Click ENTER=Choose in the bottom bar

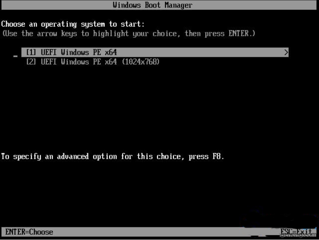coord(29,232)
